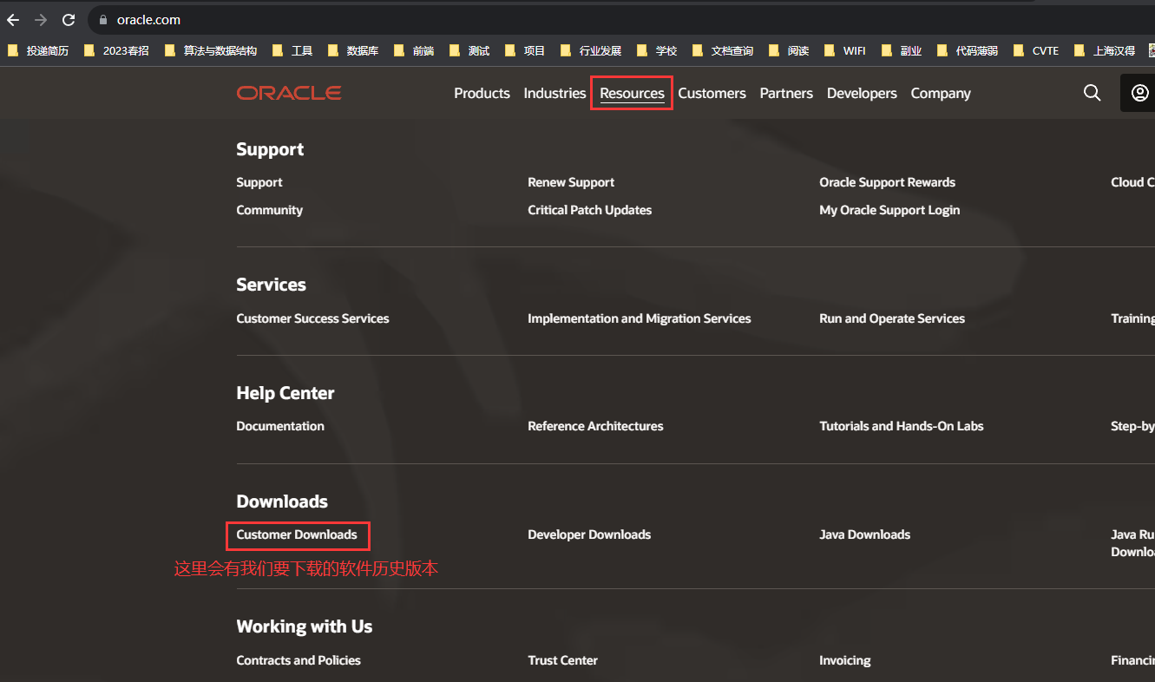Open the Customer Downloads link

(297, 534)
